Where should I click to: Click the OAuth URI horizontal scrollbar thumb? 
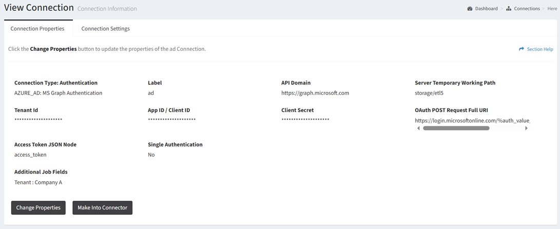tap(456, 128)
